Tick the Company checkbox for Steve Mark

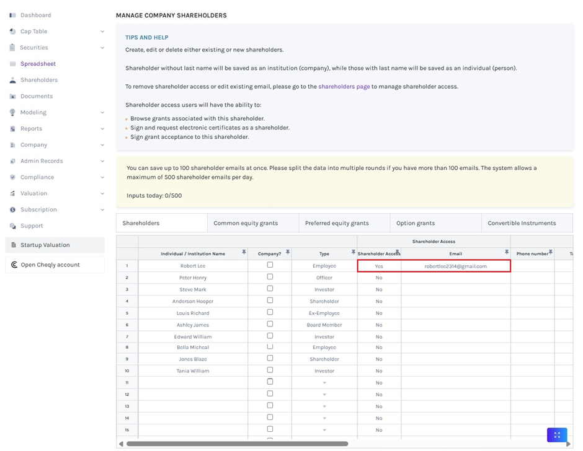pos(270,289)
